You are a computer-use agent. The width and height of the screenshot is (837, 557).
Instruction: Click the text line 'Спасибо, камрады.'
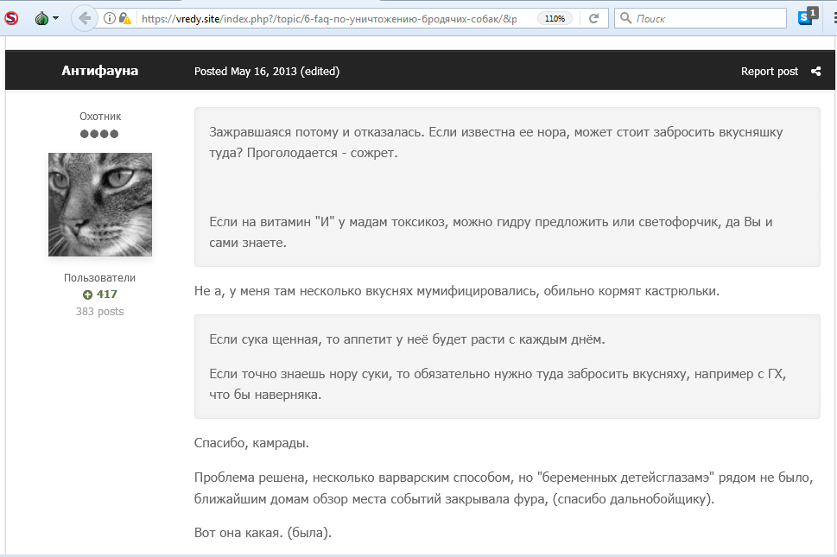point(251,443)
